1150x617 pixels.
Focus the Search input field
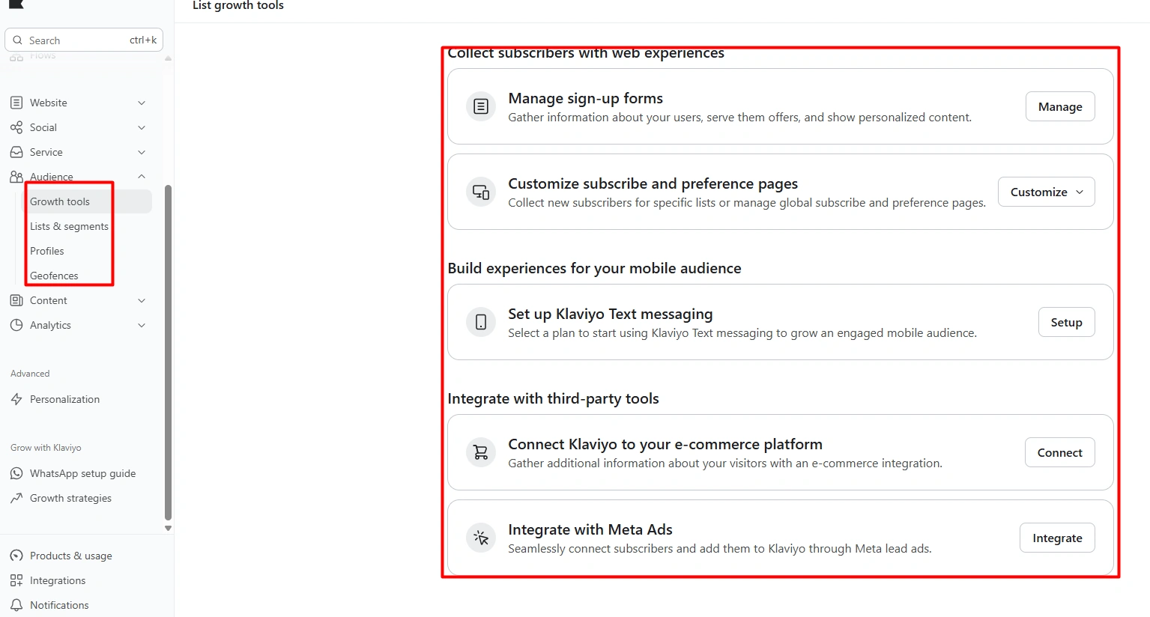[84, 40]
